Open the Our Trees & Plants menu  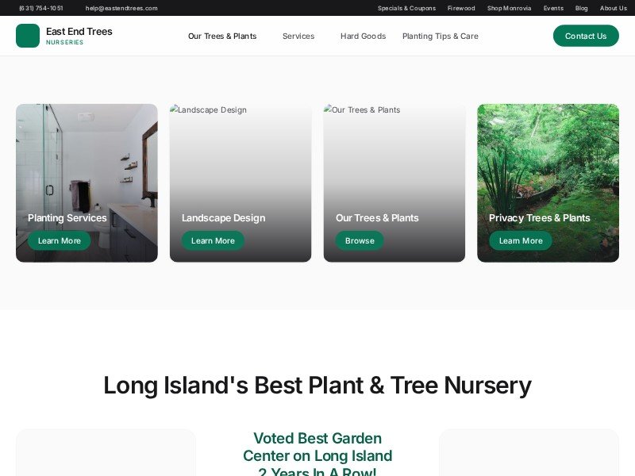pos(222,36)
